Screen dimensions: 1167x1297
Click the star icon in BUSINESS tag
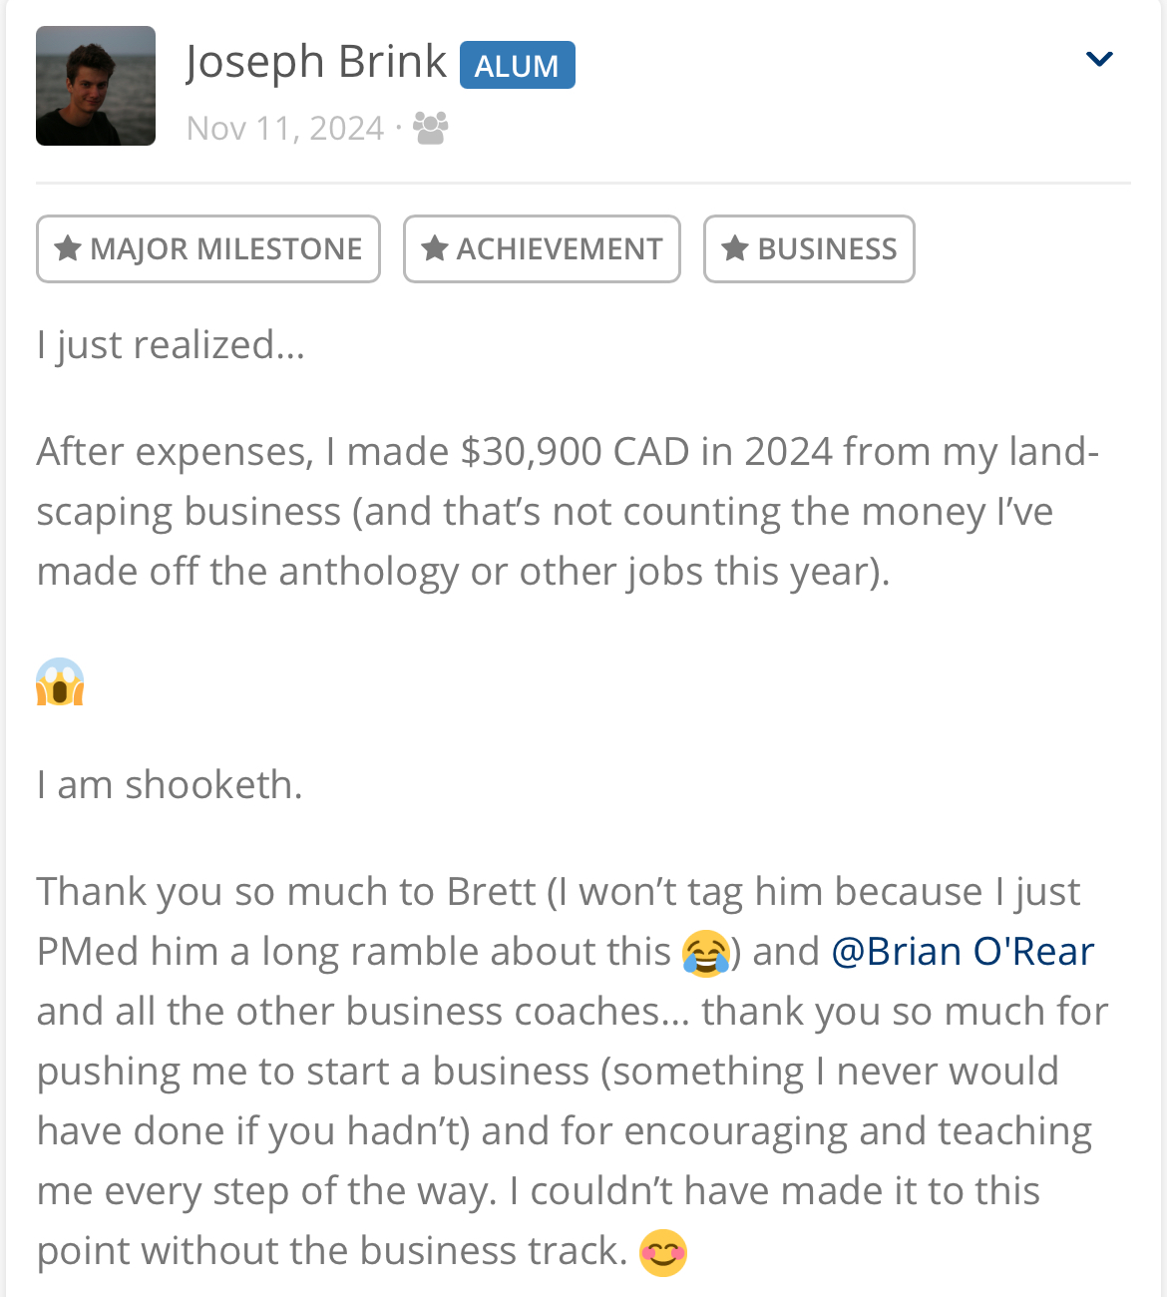click(x=735, y=247)
